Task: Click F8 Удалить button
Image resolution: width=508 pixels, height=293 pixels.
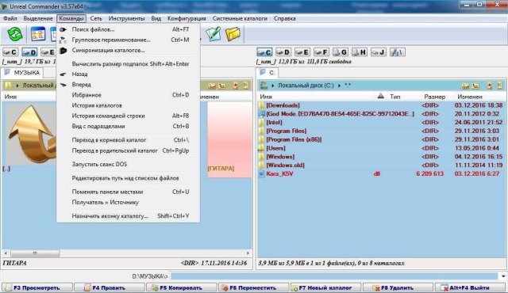Action: (x=398, y=287)
